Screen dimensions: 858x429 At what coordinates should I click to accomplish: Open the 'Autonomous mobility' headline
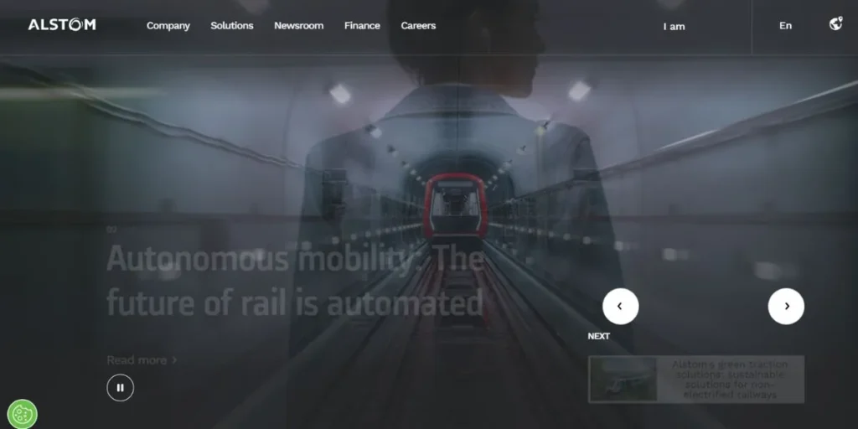295,281
